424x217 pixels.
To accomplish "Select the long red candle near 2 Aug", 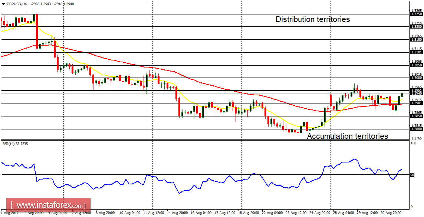I will point(37,30).
